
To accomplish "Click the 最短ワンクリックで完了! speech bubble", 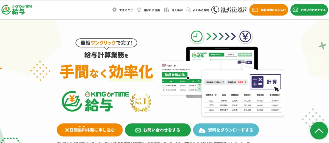I will click(x=106, y=43).
